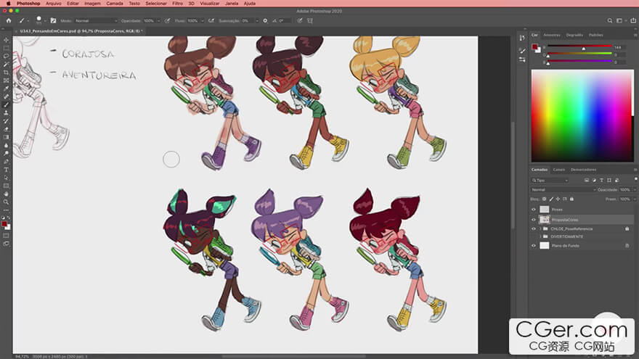639x359 pixels.
Task: Hide the Poses layer
Action: click(x=534, y=210)
